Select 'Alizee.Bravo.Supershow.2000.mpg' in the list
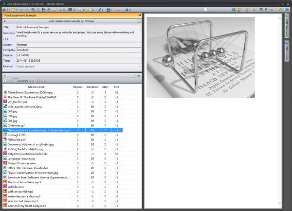292x211 pixels. click(63, 92)
